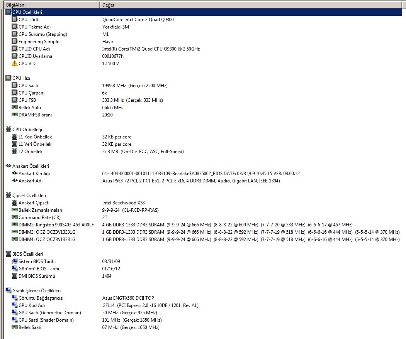
Task: Click the CPUID CPU Adı icon
Action: [15, 49]
